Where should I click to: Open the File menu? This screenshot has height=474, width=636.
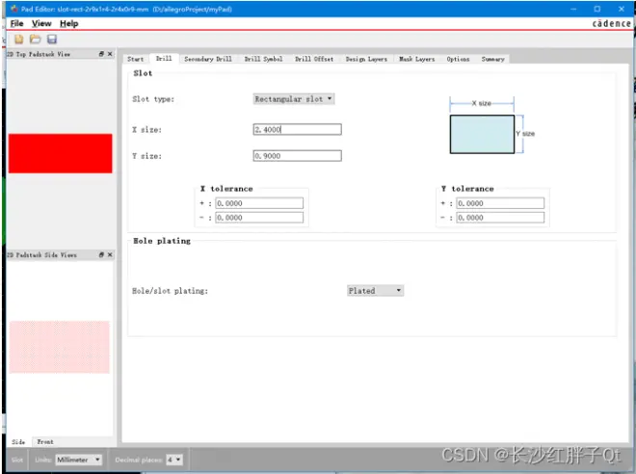pos(16,23)
